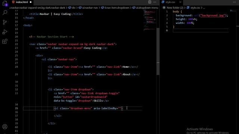Open the Search view in activity bar
Image resolution: width=239 pixels, height=134 pixels.
pos(5,12)
